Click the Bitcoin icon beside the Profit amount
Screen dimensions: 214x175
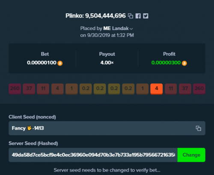pos(184,63)
